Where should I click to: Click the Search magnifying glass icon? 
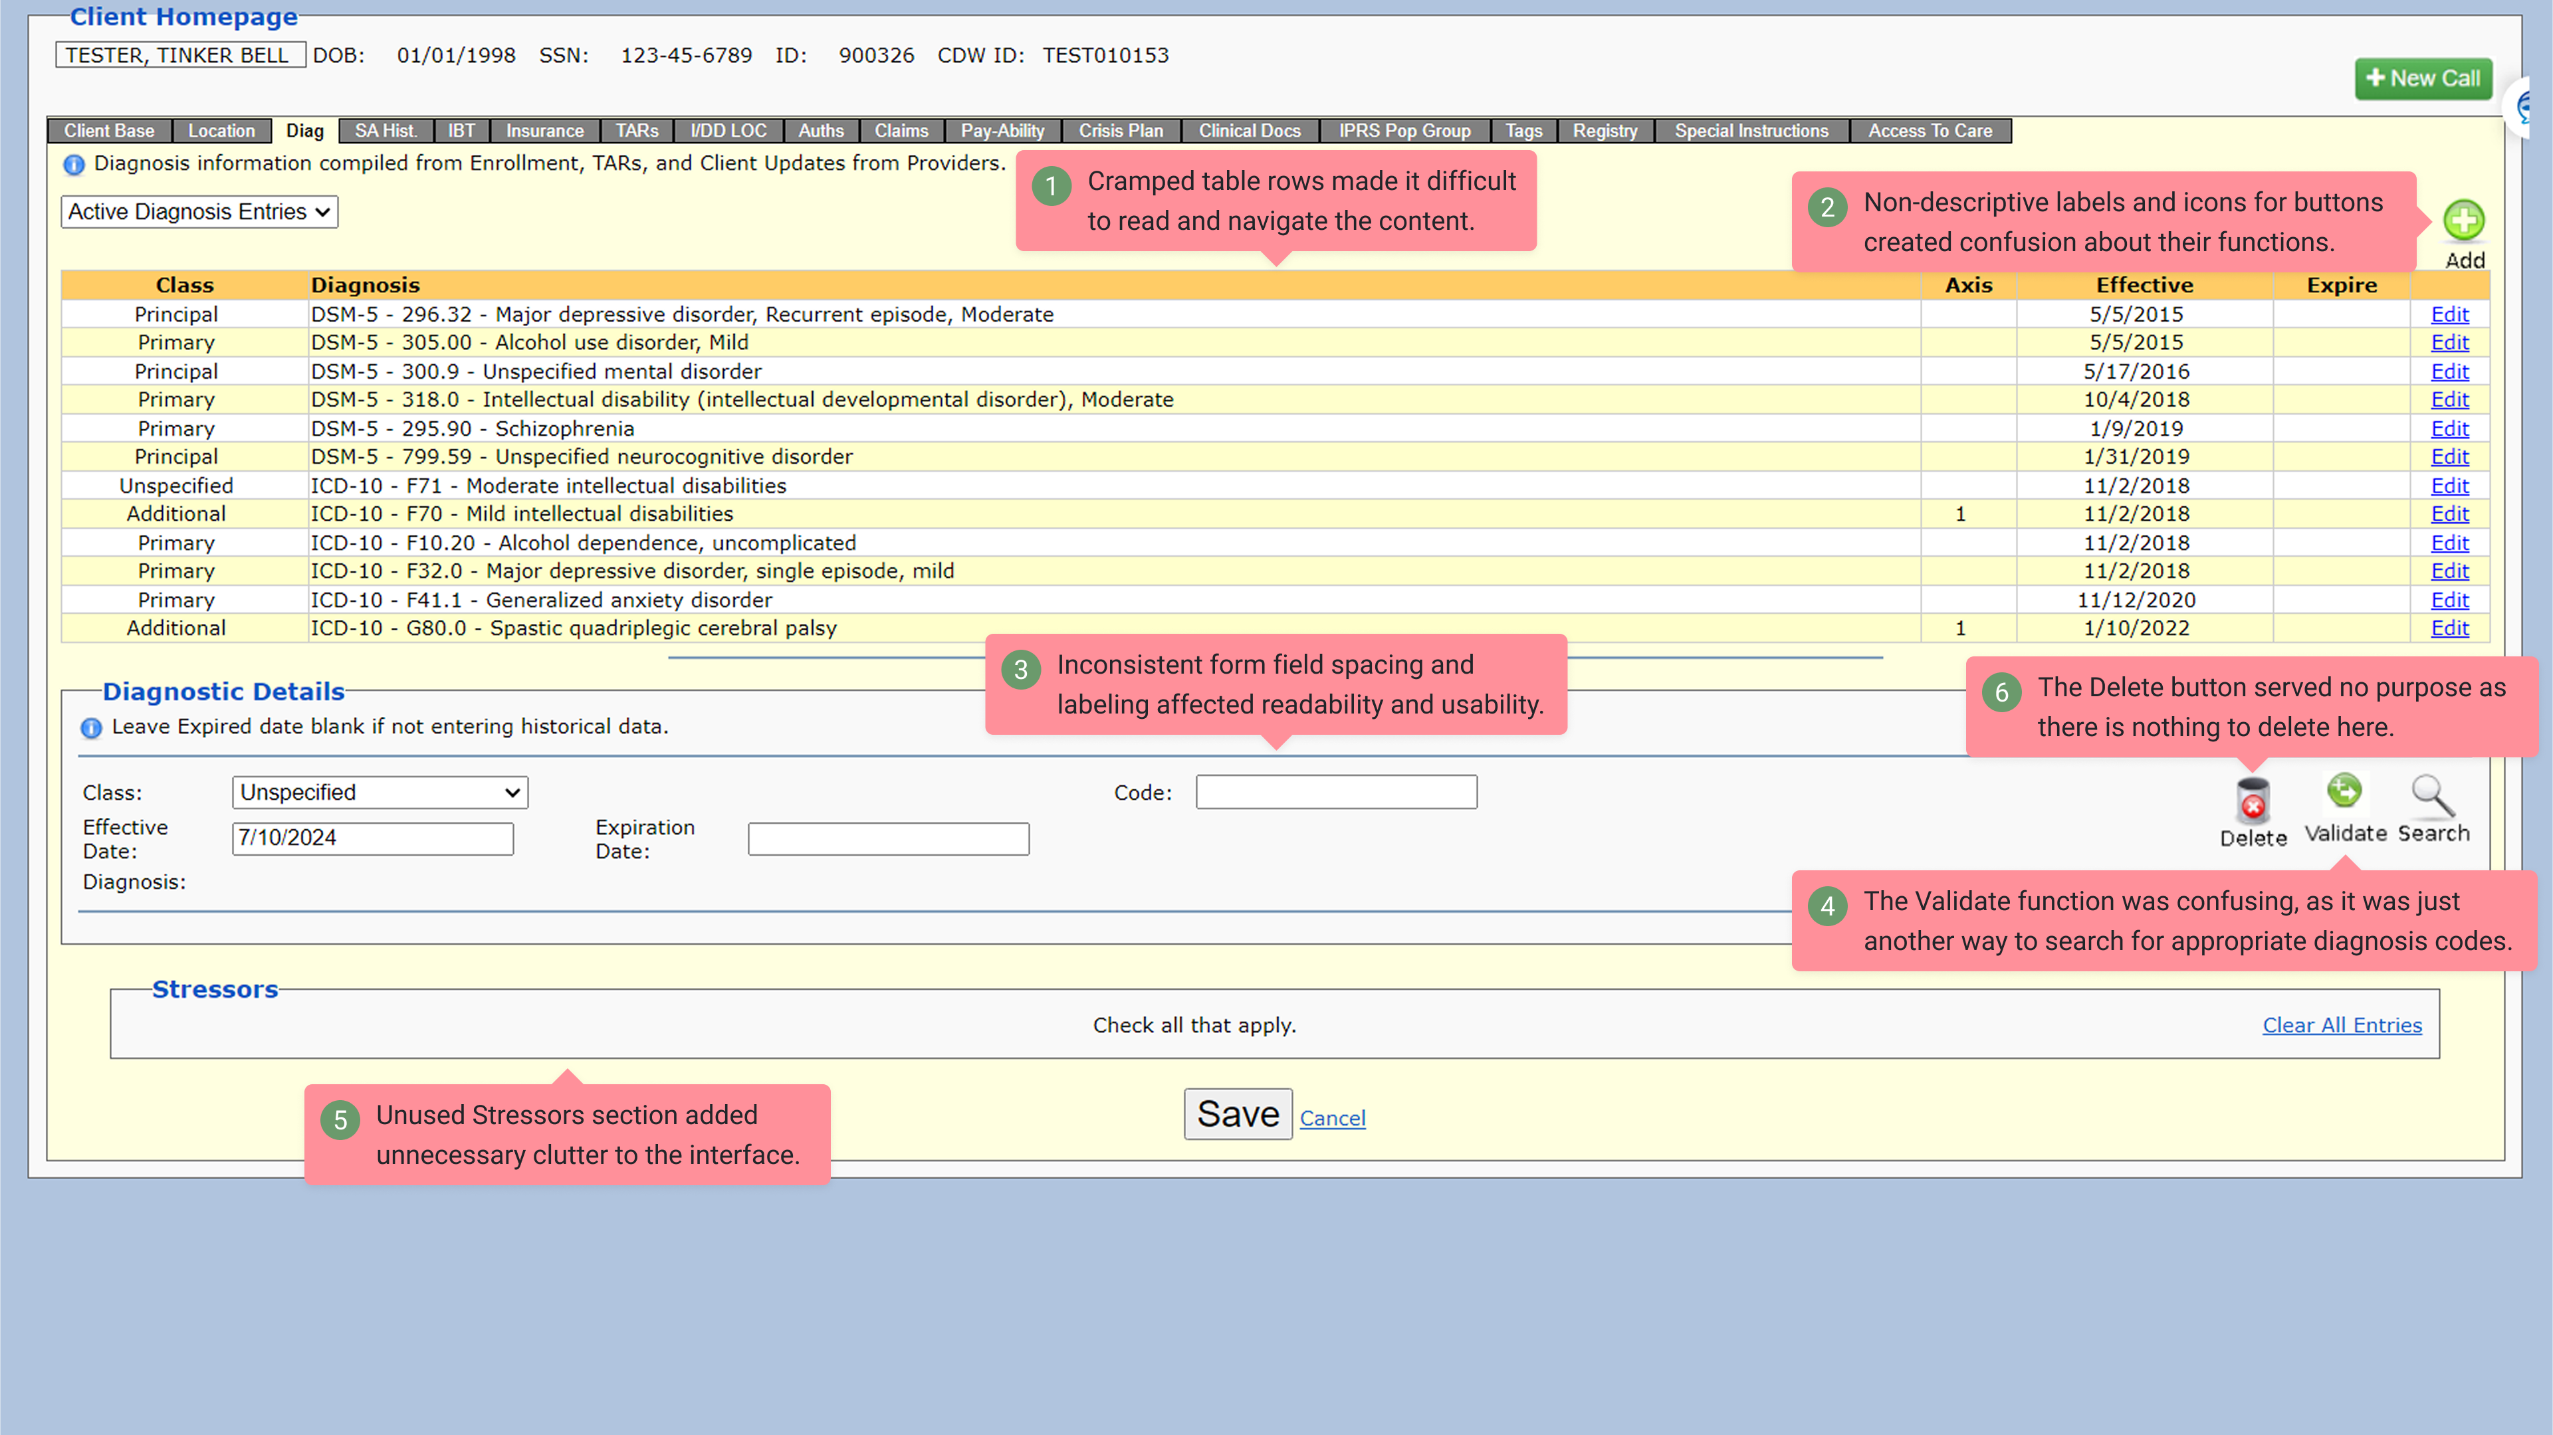click(2433, 795)
